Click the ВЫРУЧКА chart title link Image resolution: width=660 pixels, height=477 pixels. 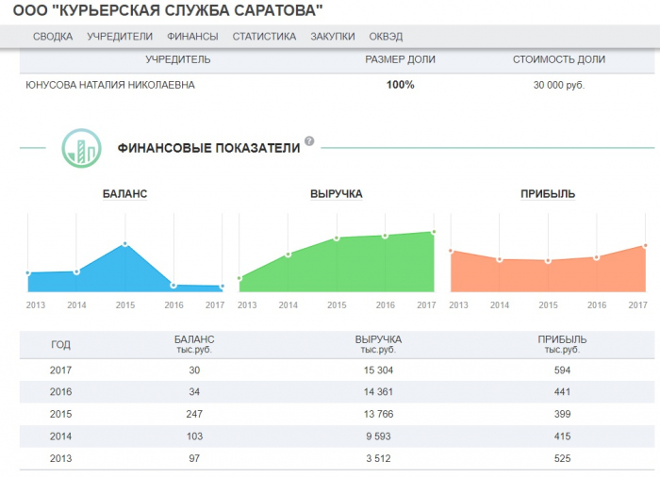[x=337, y=193]
